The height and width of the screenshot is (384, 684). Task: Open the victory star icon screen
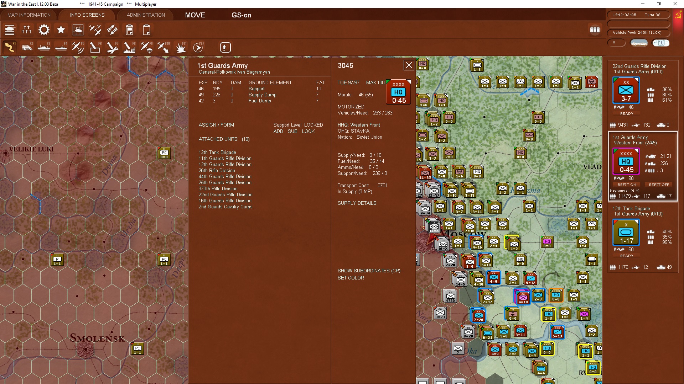click(x=61, y=30)
